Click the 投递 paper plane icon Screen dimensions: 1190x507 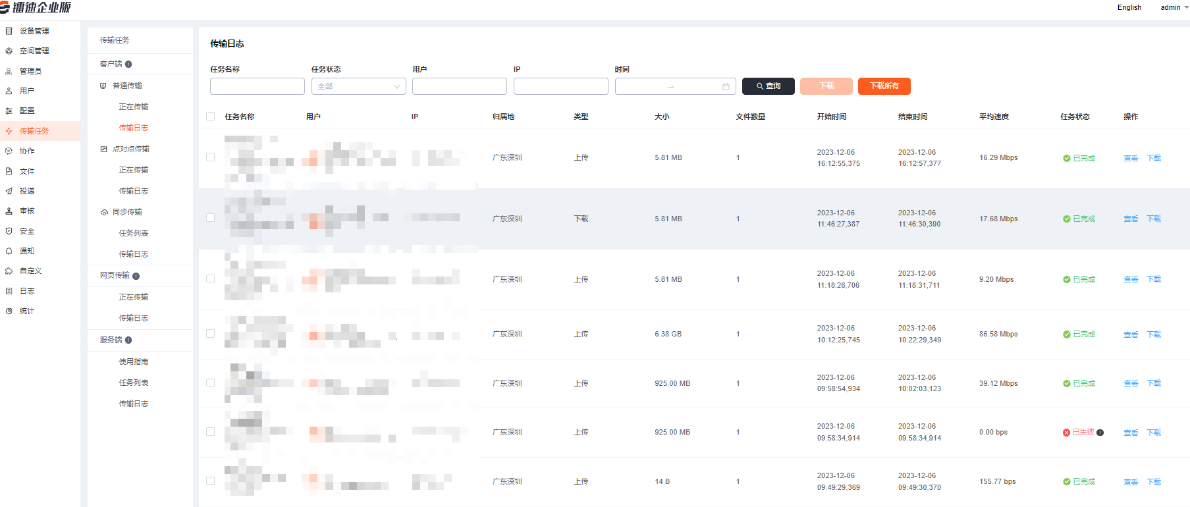(x=9, y=191)
